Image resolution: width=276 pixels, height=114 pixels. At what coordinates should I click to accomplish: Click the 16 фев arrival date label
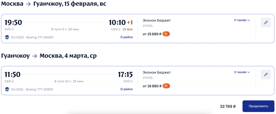pyautogui.click(x=128, y=29)
